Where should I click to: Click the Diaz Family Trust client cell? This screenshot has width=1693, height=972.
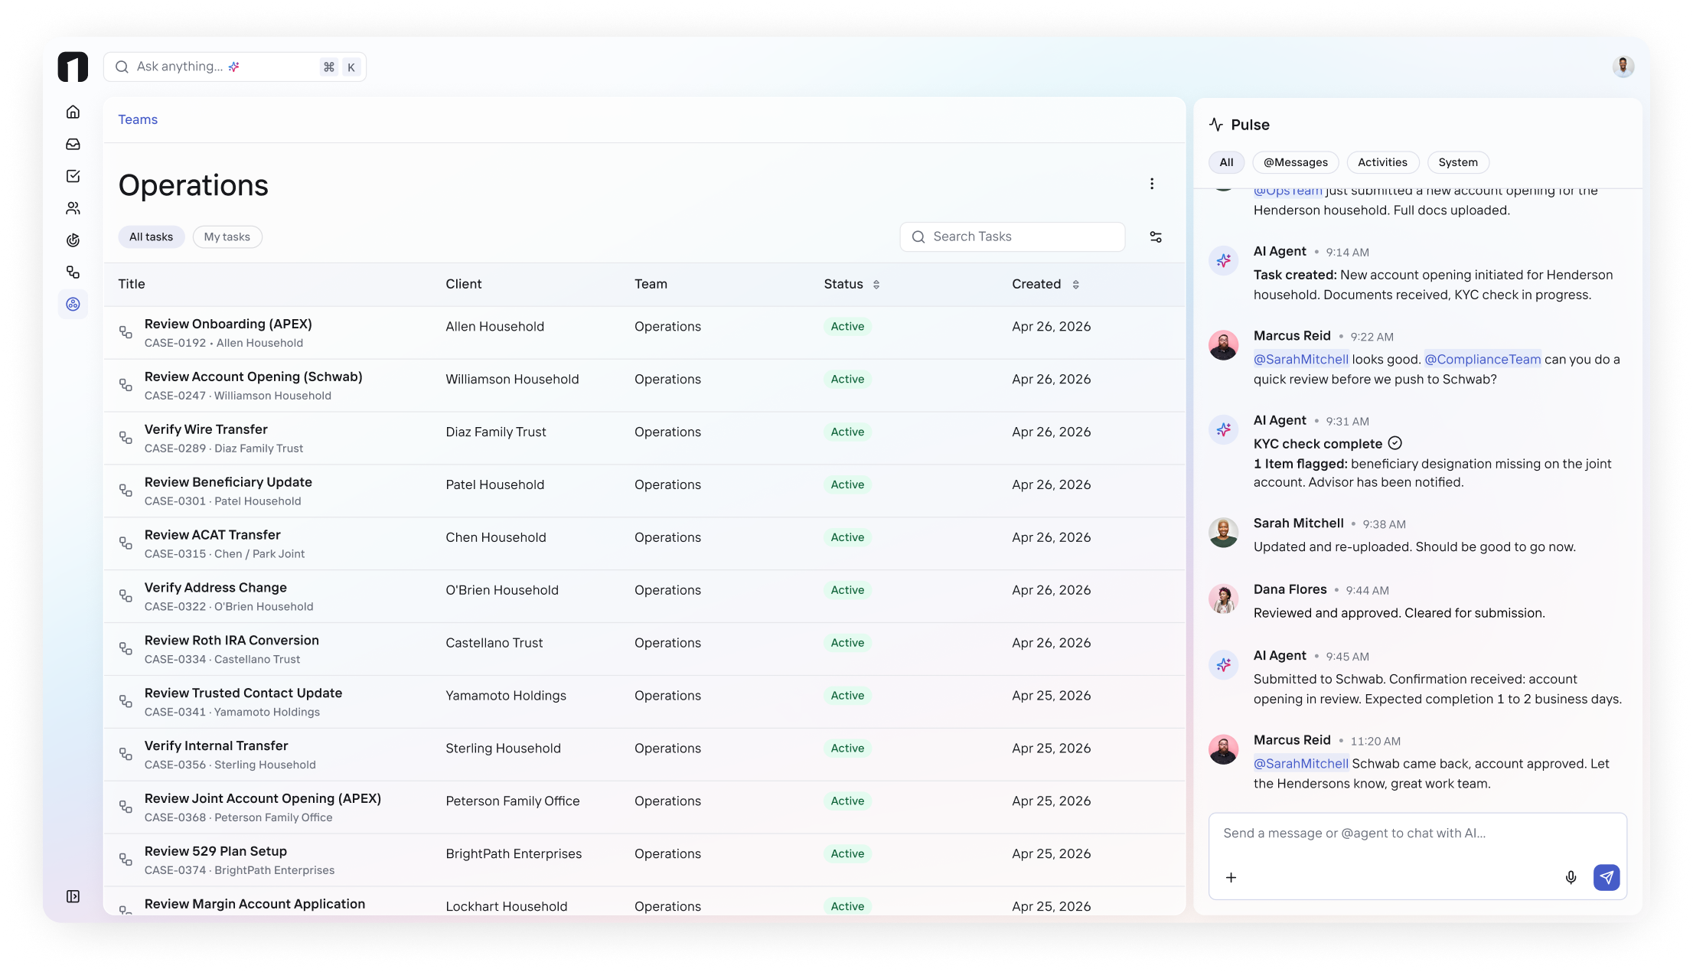(x=496, y=432)
